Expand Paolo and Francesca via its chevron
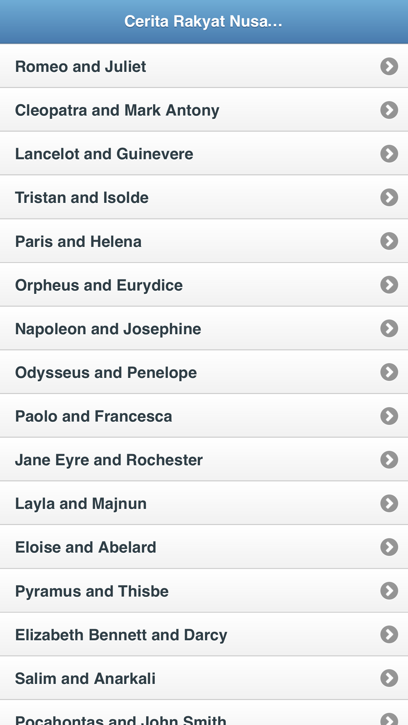This screenshot has width=408, height=725. pyautogui.click(x=389, y=416)
